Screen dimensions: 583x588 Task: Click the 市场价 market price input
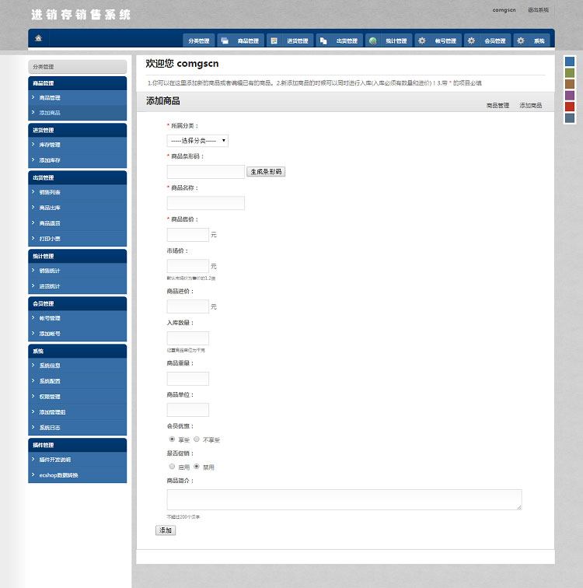(x=187, y=266)
